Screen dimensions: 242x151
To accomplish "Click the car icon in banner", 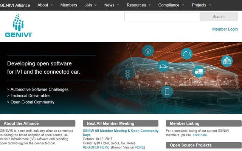I will (x=163, y=66).
